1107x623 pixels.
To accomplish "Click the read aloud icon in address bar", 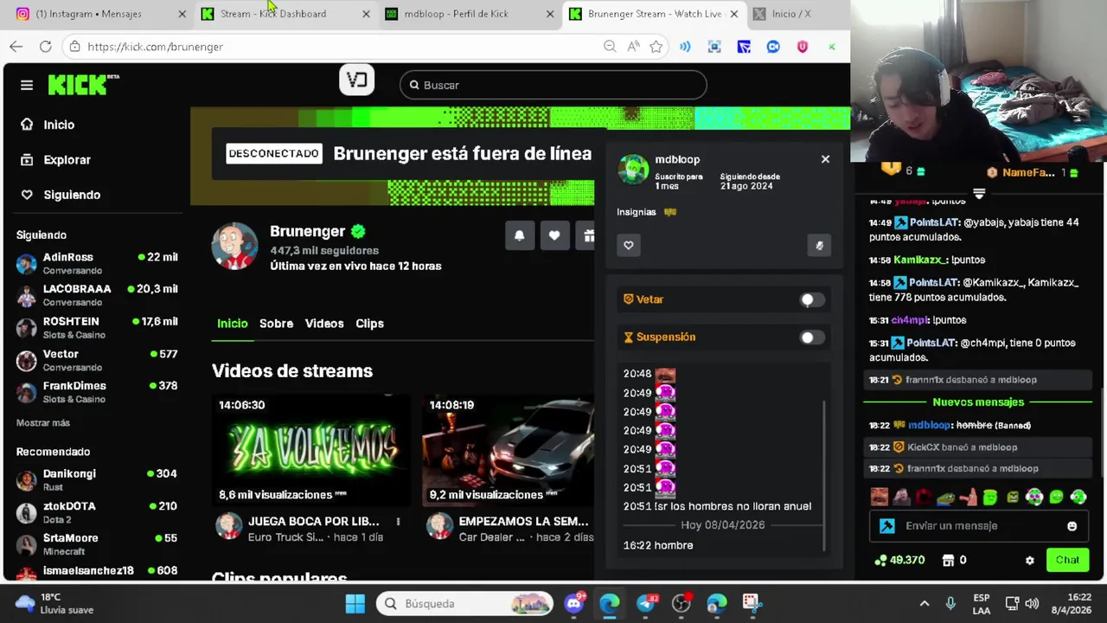I will click(633, 47).
